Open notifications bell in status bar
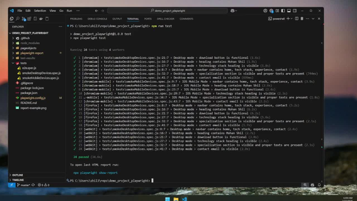Viewport: 357px width, 201px height. [319, 185]
